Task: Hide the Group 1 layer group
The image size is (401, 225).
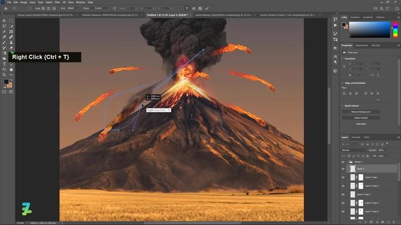Action: 343,162
